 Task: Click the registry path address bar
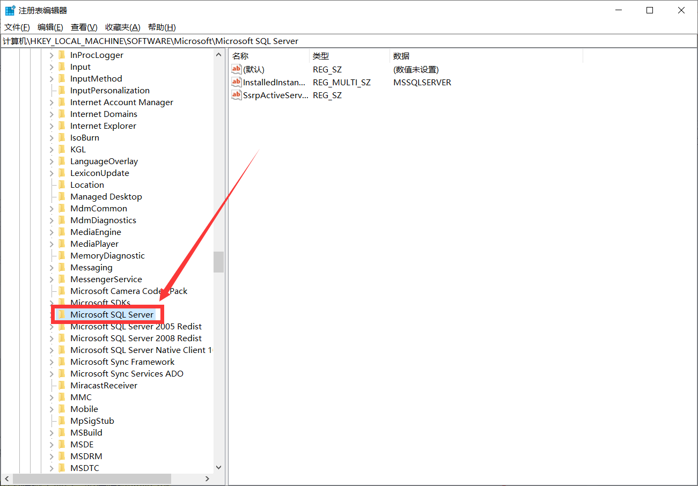349,41
